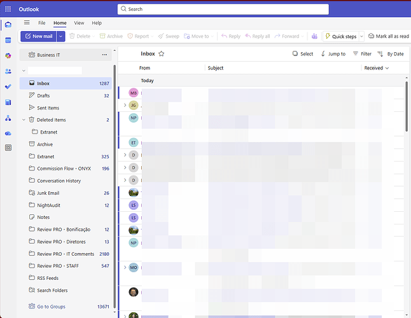Open the File menu
Image resolution: width=411 pixels, height=318 pixels.
[x=42, y=23]
